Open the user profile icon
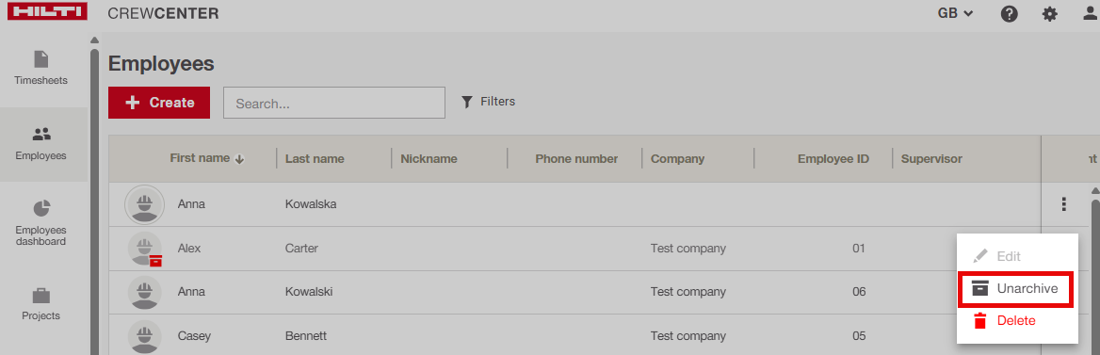Image resolution: width=1100 pixels, height=355 pixels. click(1090, 13)
